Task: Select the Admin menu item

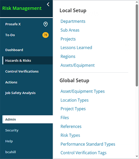Action: pos(11,119)
